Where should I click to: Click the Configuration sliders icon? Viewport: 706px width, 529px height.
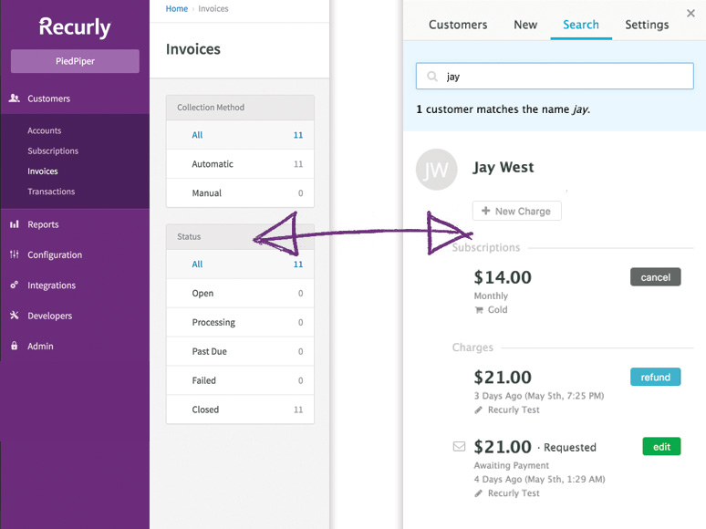click(15, 254)
